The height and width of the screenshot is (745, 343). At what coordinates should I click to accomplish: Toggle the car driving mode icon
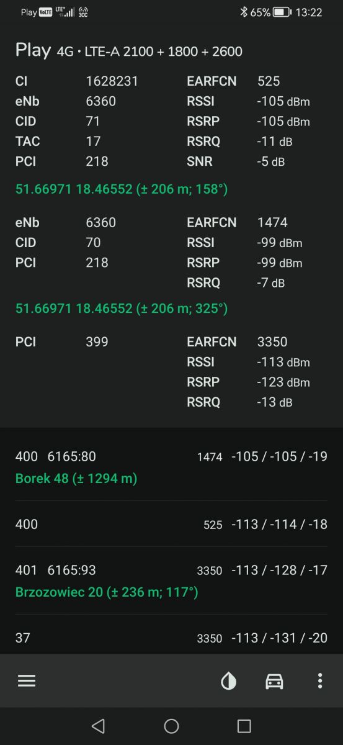(x=274, y=681)
